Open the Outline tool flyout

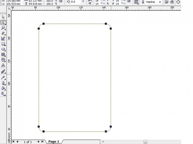3,83
